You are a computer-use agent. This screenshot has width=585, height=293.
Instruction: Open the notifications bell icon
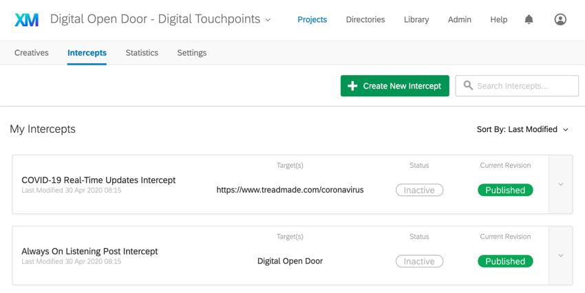[529, 19]
